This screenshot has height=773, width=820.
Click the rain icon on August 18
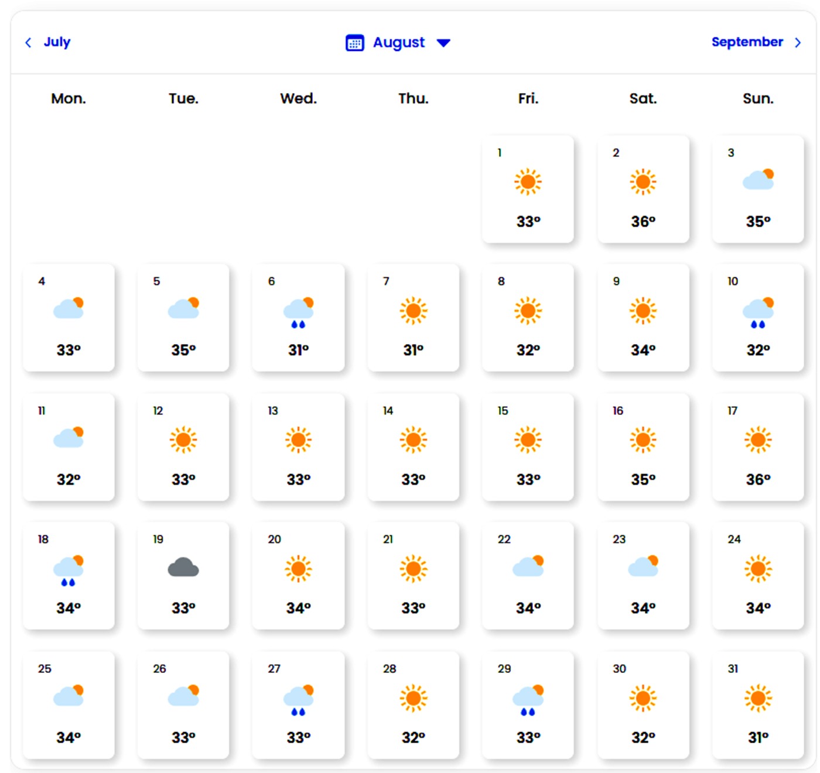coord(69,569)
